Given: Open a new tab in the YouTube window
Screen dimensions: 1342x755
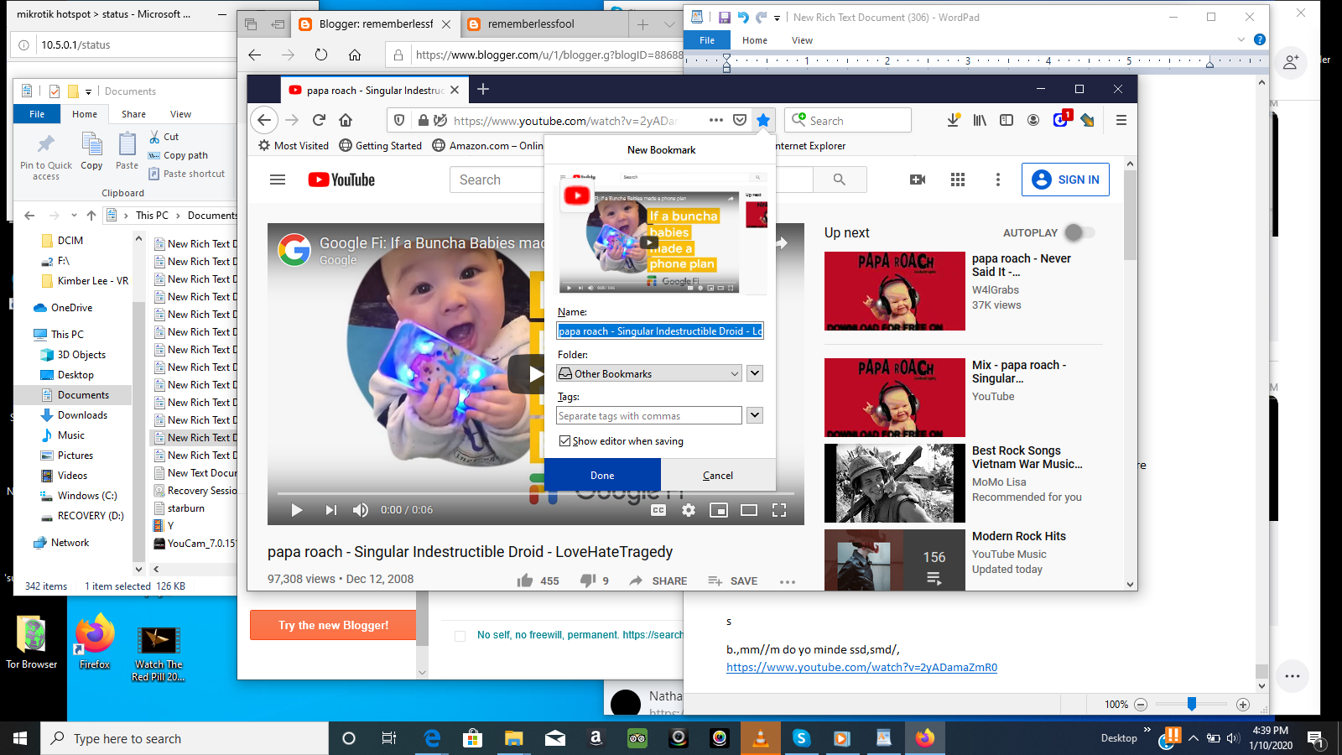Looking at the screenshot, I should (483, 89).
